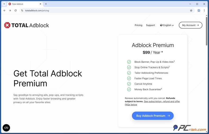Open a new tab with plus button

pyautogui.click(x=46, y=4)
